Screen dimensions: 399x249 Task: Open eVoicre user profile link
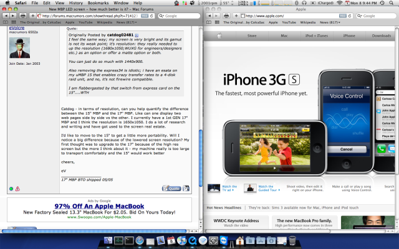click(17, 27)
